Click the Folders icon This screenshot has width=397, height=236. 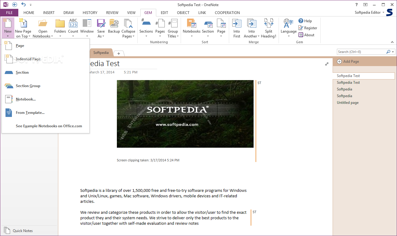(x=60, y=23)
